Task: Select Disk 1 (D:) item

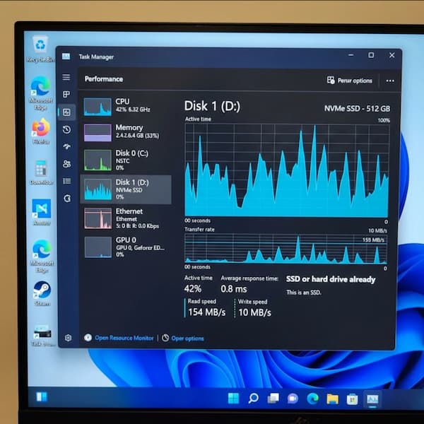Action: click(126, 189)
